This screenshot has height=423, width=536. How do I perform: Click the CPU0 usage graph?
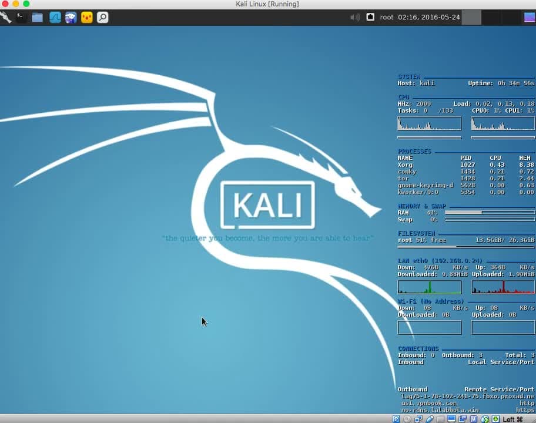tap(430, 123)
